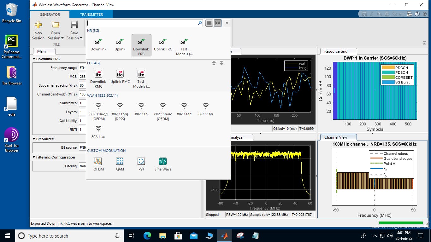Click the CORESET green legend swatch
The height and width of the screenshot is (242, 431).
tap(388, 77)
